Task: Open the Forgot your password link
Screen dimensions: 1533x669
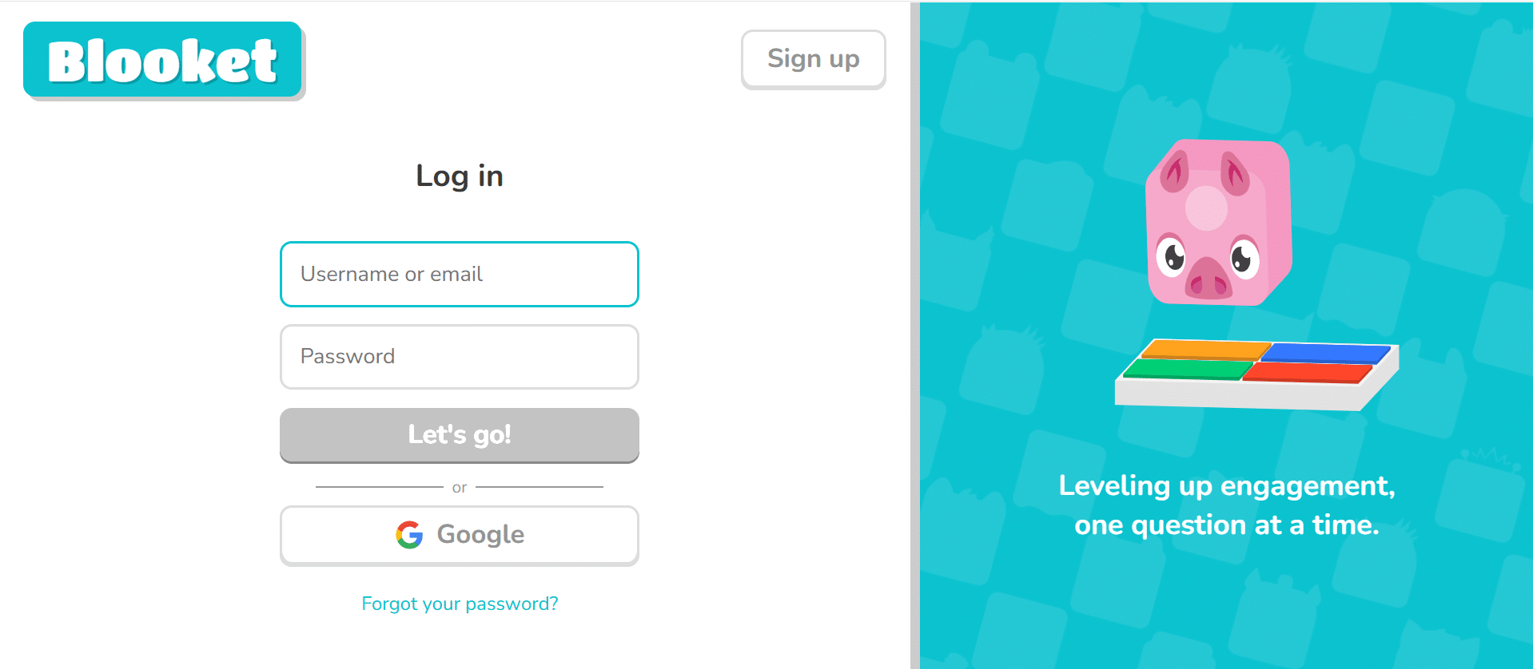Action: click(459, 604)
